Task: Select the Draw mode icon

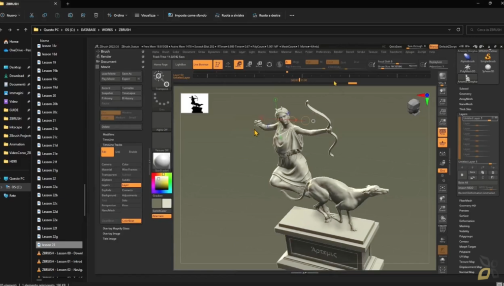Action: (228, 64)
